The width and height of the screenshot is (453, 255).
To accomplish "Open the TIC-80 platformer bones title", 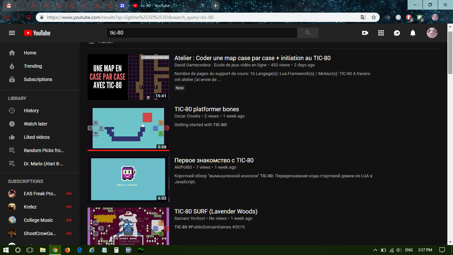I will [x=207, y=109].
